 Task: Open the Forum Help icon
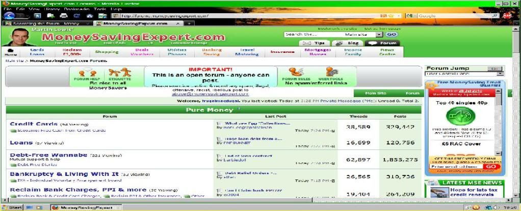tap(87, 74)
